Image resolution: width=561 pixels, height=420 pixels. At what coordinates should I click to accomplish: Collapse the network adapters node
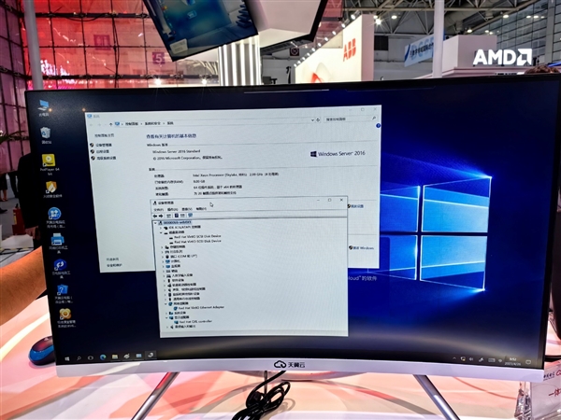[166, 303]
